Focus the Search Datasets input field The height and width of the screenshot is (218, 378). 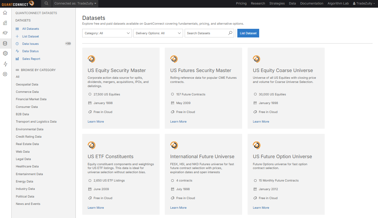(x=207, y=33)
